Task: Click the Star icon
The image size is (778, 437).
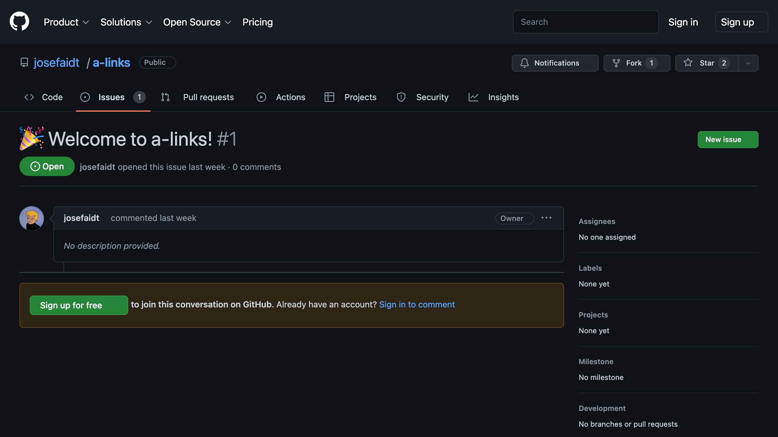Action: (688, 63)
